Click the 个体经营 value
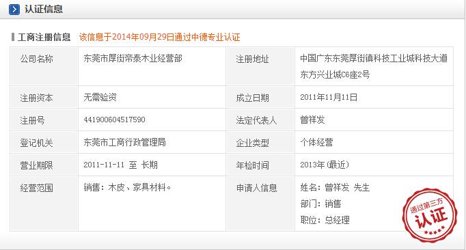Viewport: 466px width, 250px height. (x=316, y=142)
